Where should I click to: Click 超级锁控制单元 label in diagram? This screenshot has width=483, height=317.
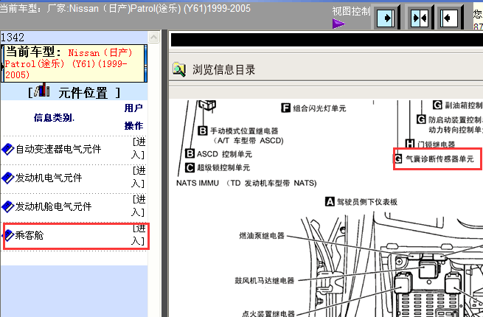click(223, 167)
